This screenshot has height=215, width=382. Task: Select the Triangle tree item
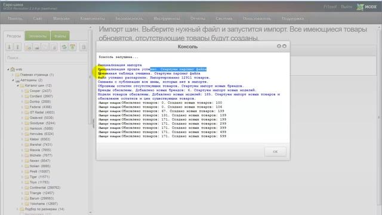pos(42,193)
